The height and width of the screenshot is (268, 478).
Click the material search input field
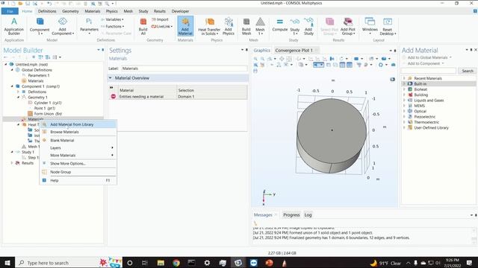[429, 71]
